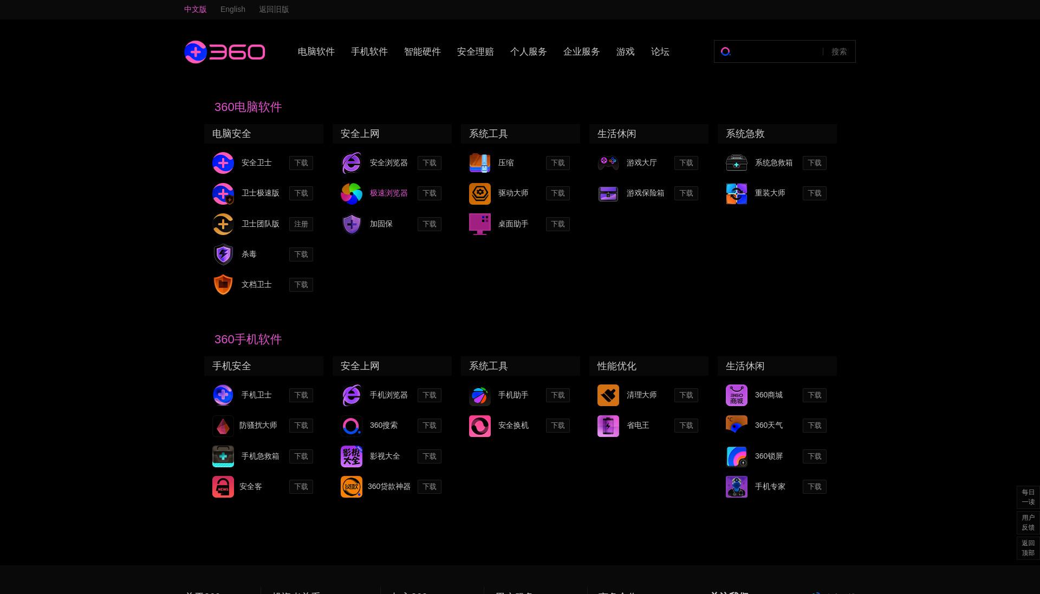The height and width of the screenshot is (594, 1040).
Task: Click the 搜索 button in the search box
Action: (839, 52)
